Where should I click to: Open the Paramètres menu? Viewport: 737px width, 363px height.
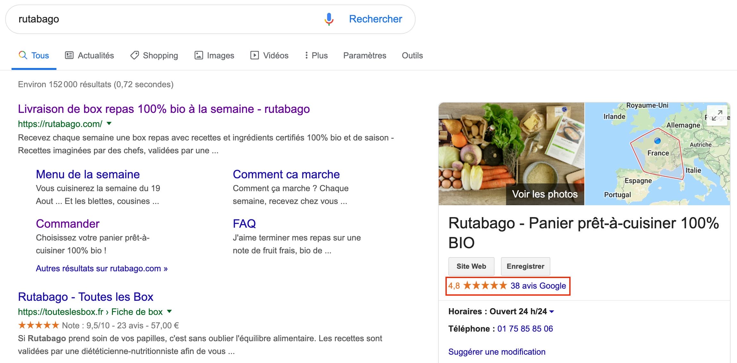pos(365,55)
